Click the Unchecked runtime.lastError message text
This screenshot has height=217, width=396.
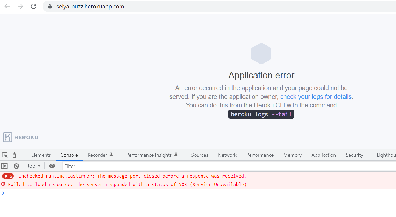tap(132, 176)
